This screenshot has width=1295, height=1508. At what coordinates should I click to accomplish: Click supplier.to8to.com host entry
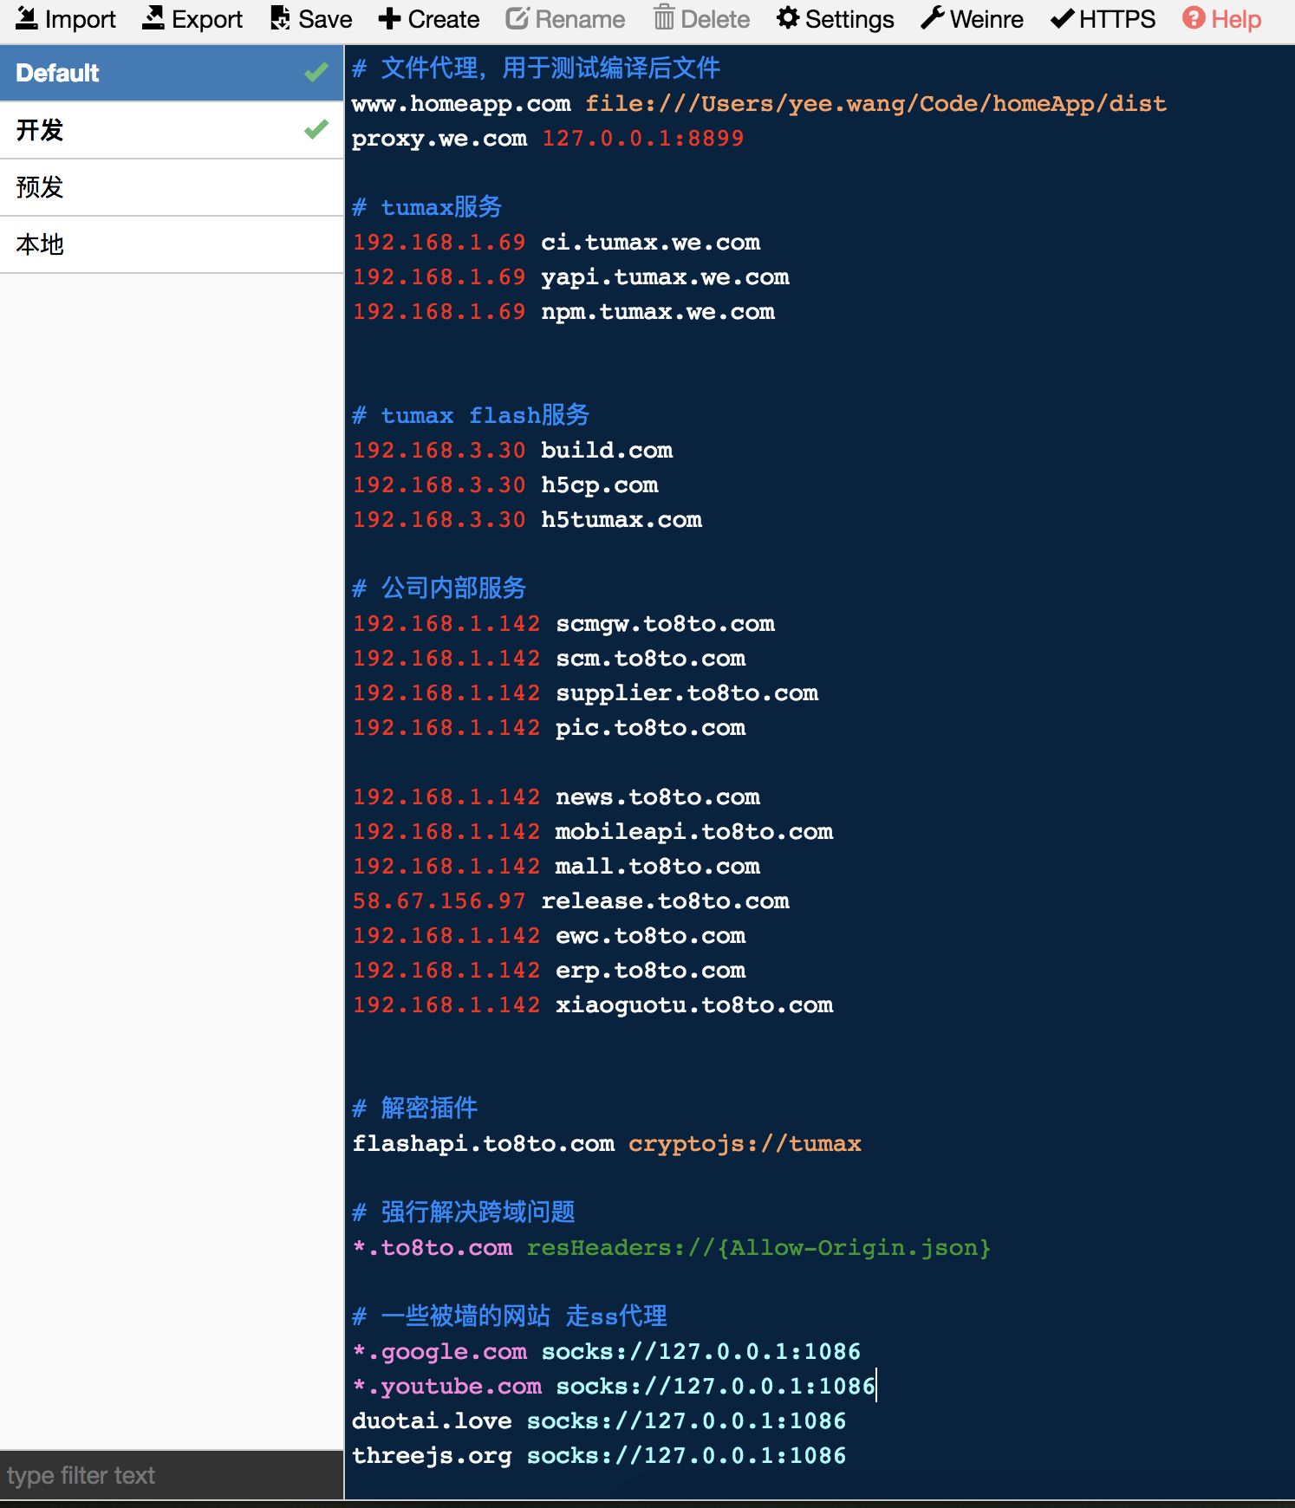687,692
